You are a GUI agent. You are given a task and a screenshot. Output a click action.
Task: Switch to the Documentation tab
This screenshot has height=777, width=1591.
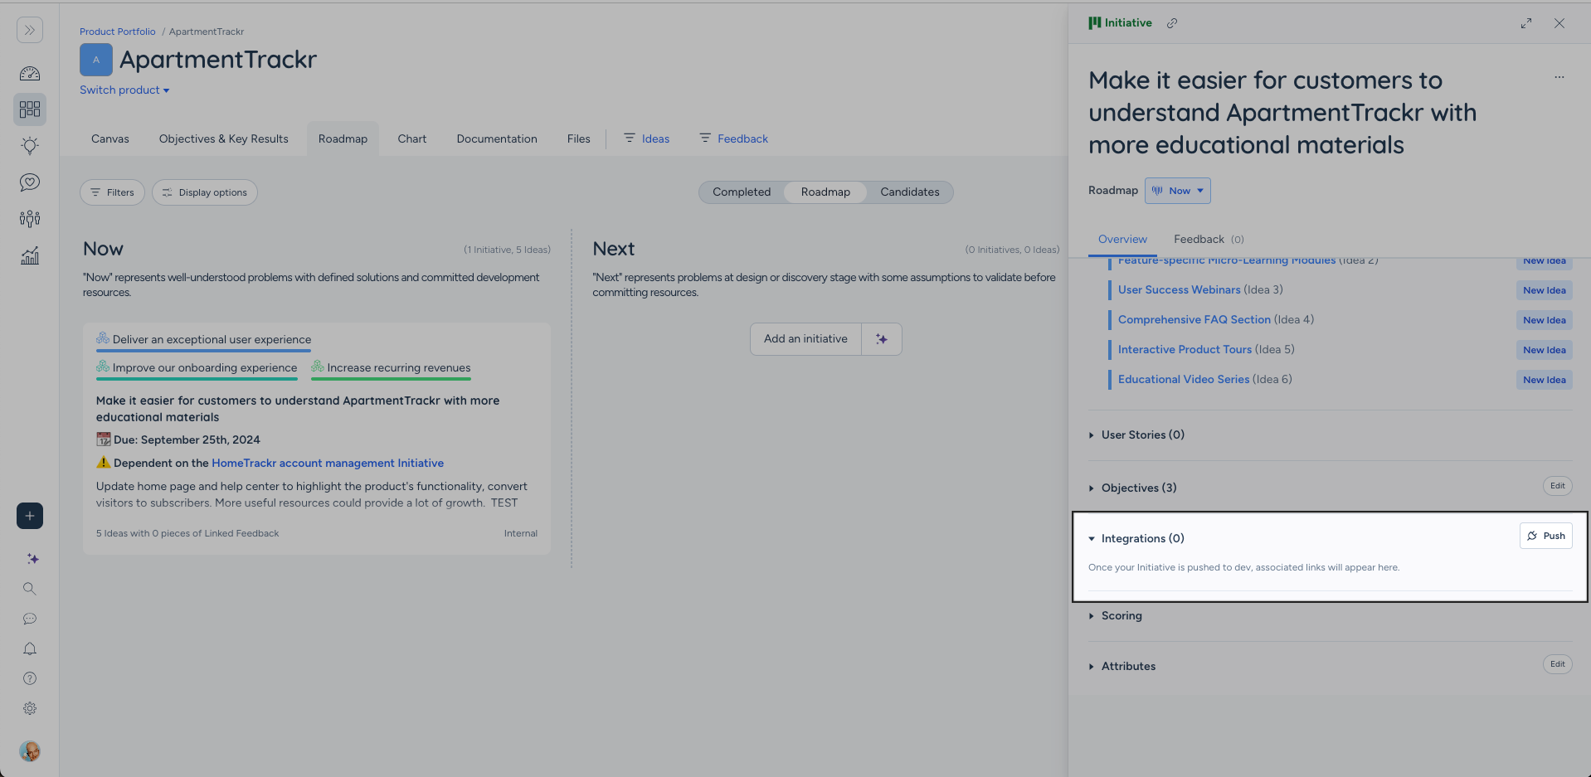[497, 139]
